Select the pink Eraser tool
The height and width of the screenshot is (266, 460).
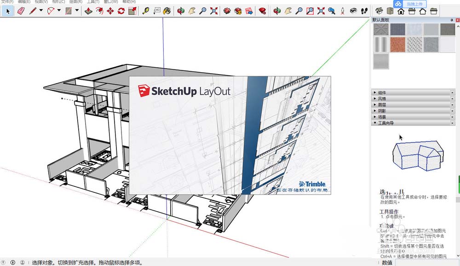point(21,11)
